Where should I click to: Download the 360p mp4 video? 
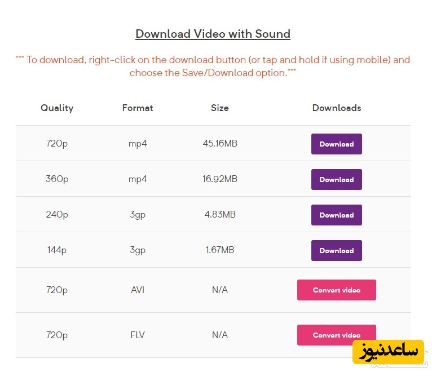tap(336, 179)
